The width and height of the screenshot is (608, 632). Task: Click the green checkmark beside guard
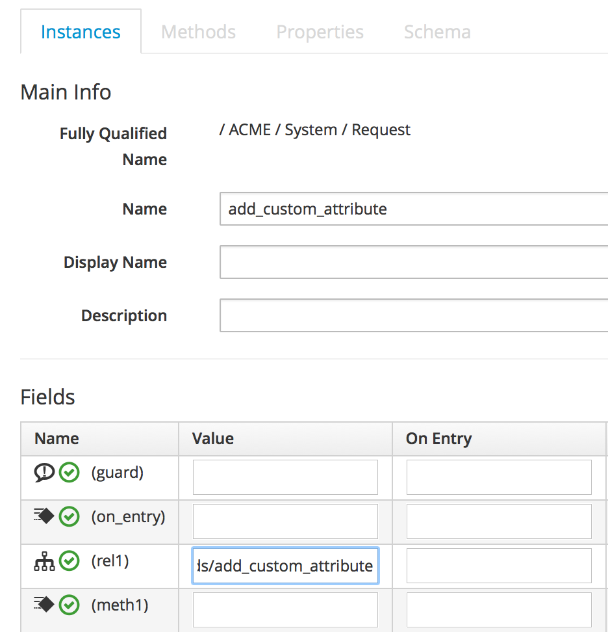[x=69, y=473]
